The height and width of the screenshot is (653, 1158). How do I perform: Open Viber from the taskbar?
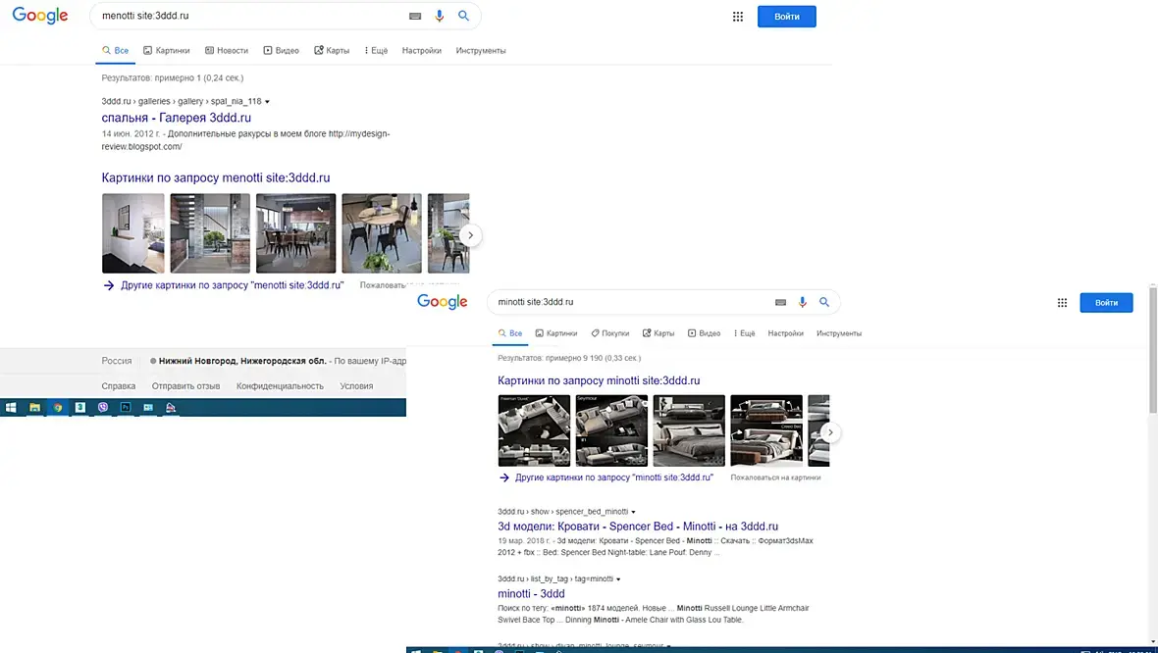103,407
